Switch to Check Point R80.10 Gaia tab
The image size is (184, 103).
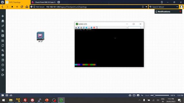[x=44, y=2]
